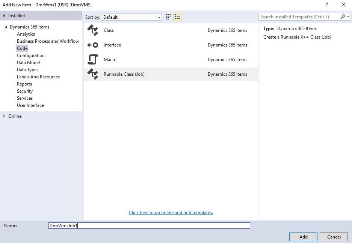This screenshot has height=243, width=352.
Task: Select the Interface template icon
Action: [93, 45]
